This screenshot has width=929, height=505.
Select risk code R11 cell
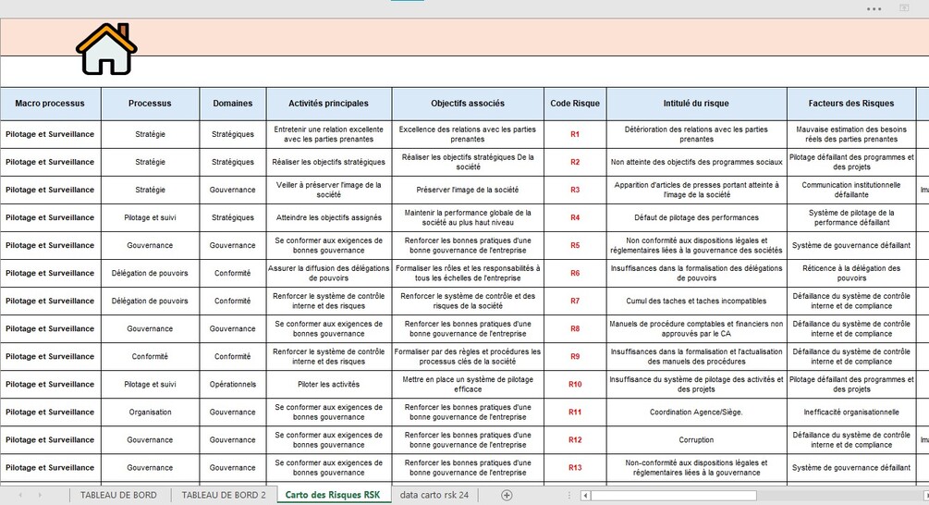575,412
